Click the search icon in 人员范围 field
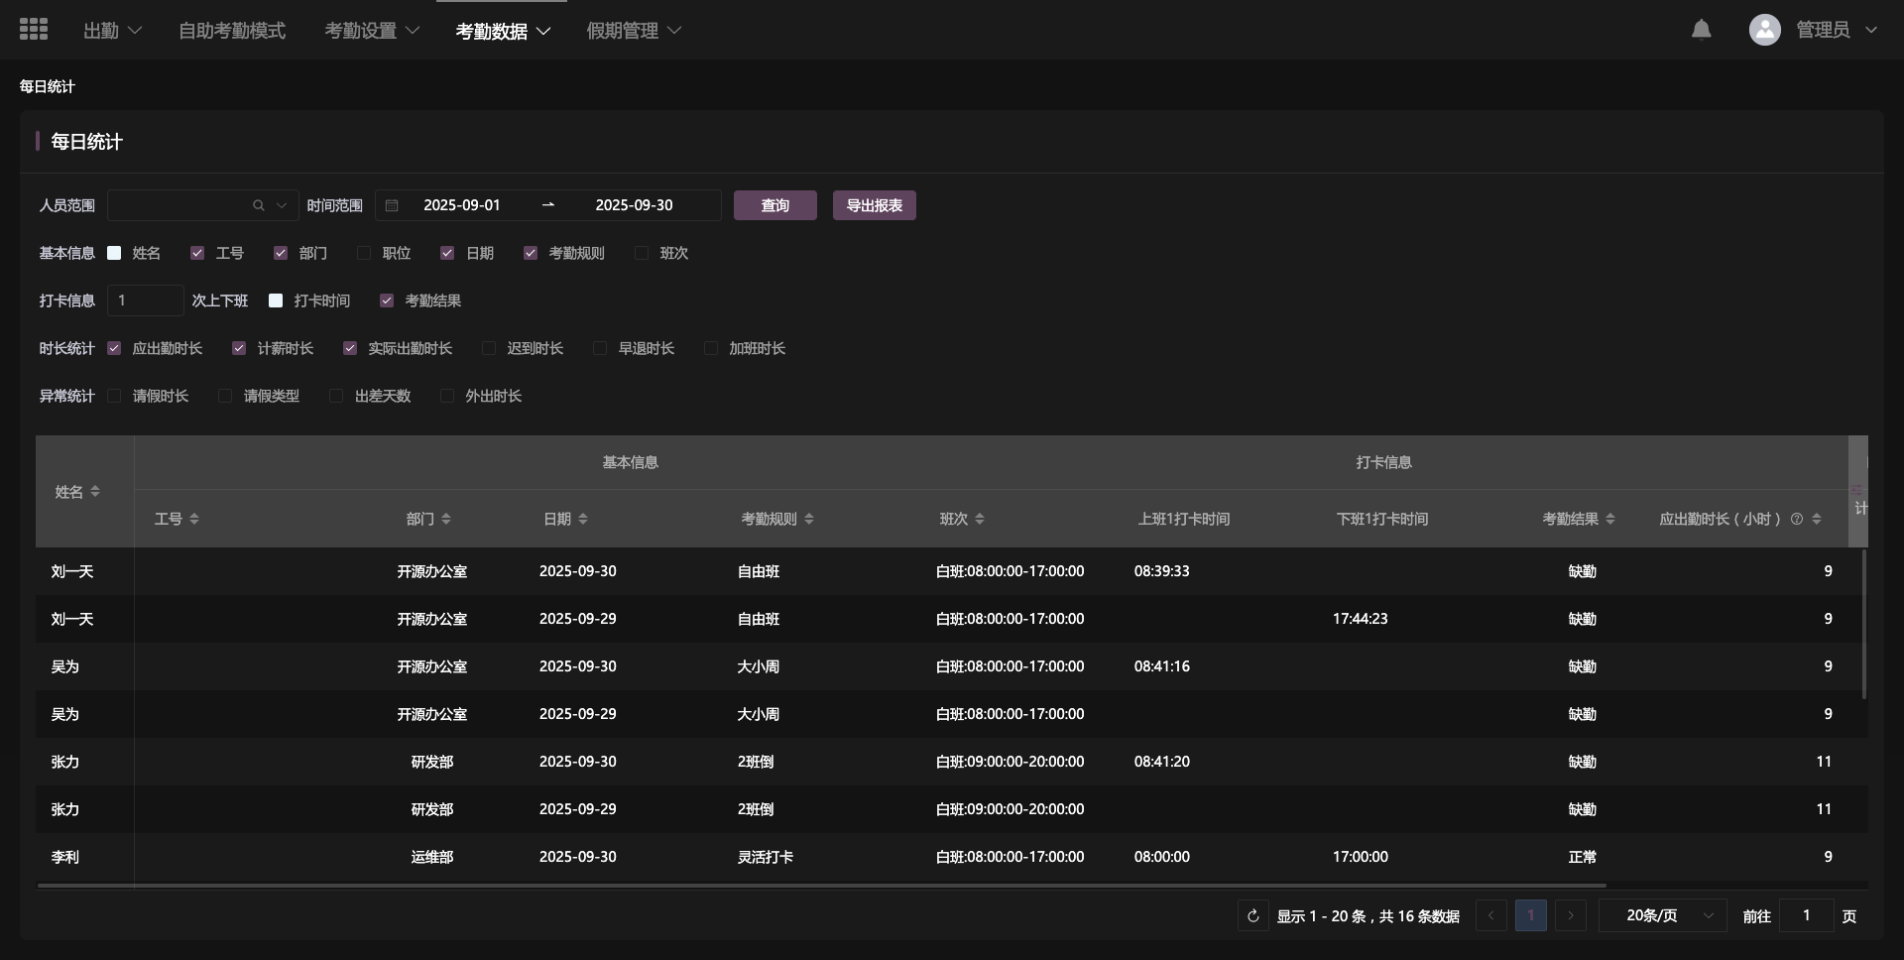 pyautogui.click(x=259, y=205)
